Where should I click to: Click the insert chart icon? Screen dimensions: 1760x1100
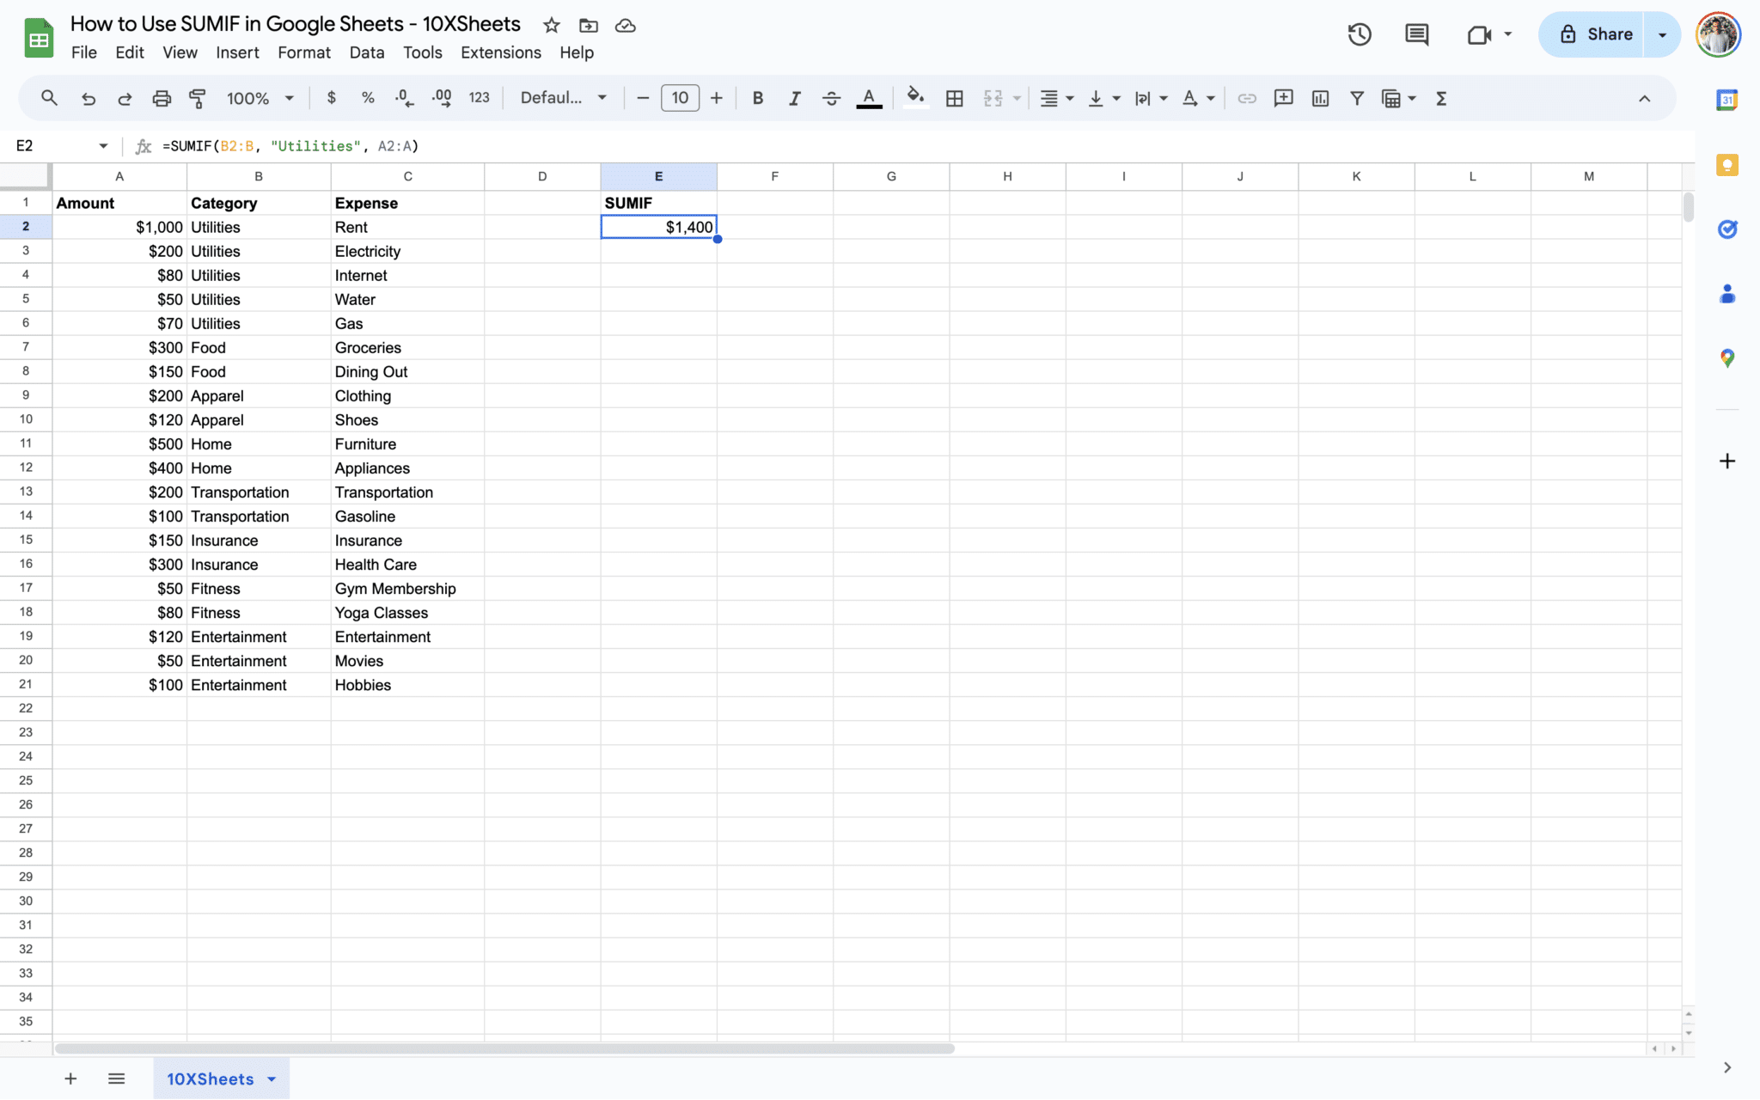coord(1320,98)
